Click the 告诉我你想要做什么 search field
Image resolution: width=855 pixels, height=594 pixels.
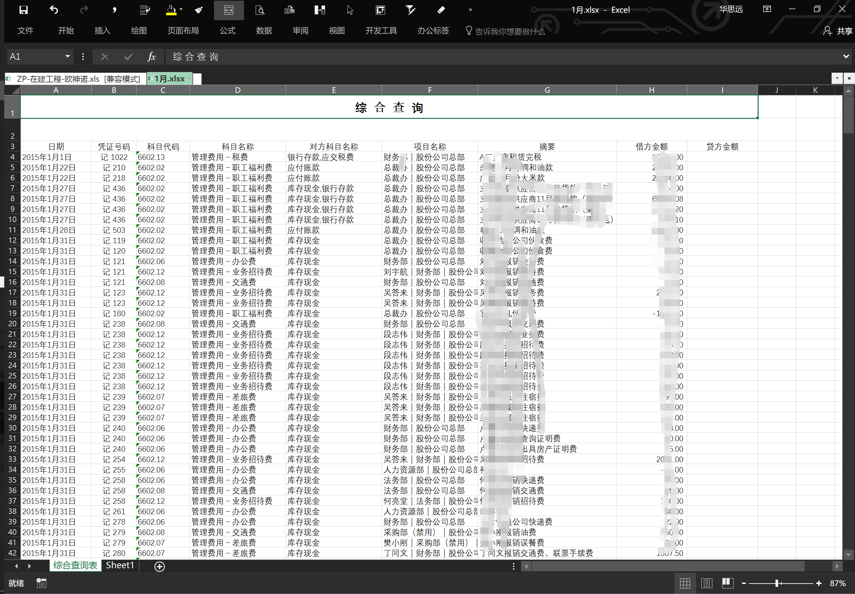(x=509, y=31)
